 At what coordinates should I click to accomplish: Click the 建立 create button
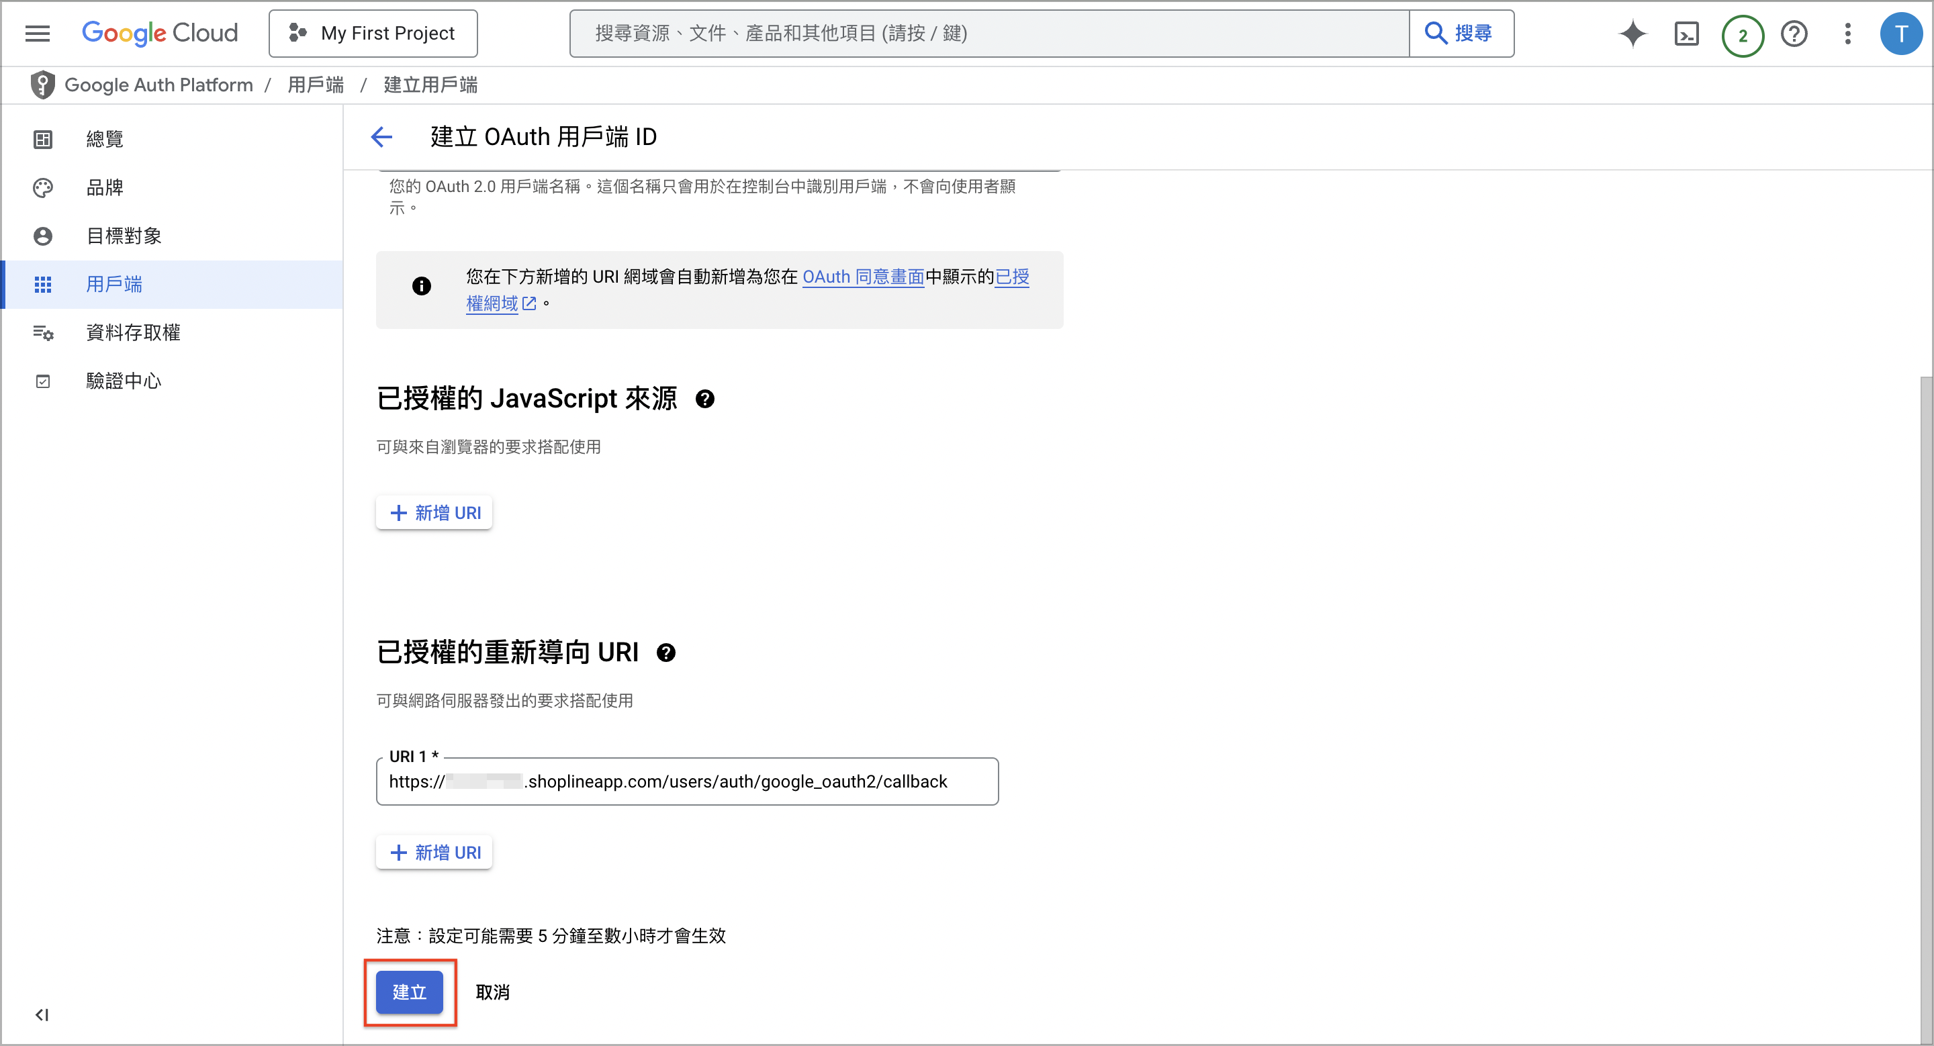click(x=409, y=992)
